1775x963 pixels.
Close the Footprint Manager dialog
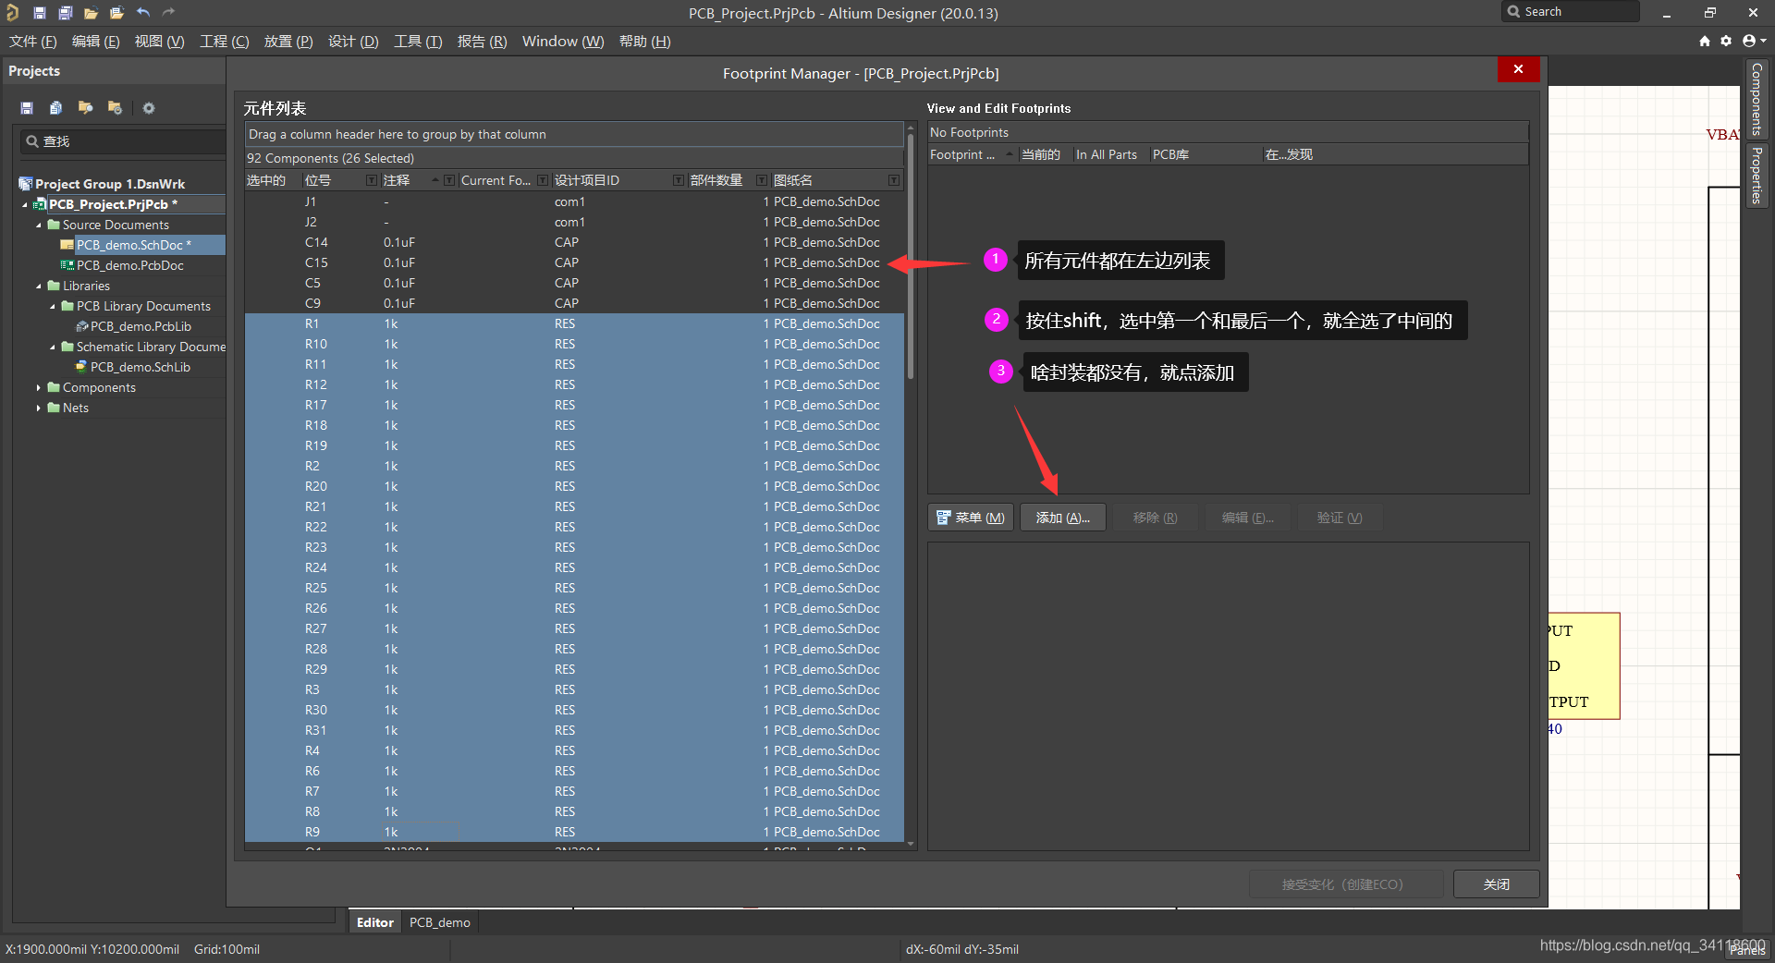1518,69
